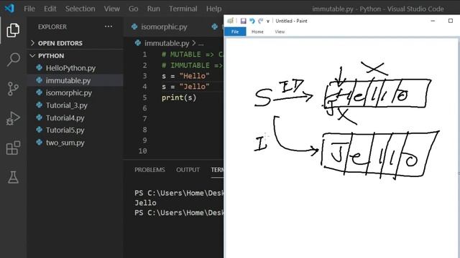Image resolution: width=460 pixels, height=258 pixels.
Task: Switch to the OUTPUT panel tab
Action: [x=188, y=170]
